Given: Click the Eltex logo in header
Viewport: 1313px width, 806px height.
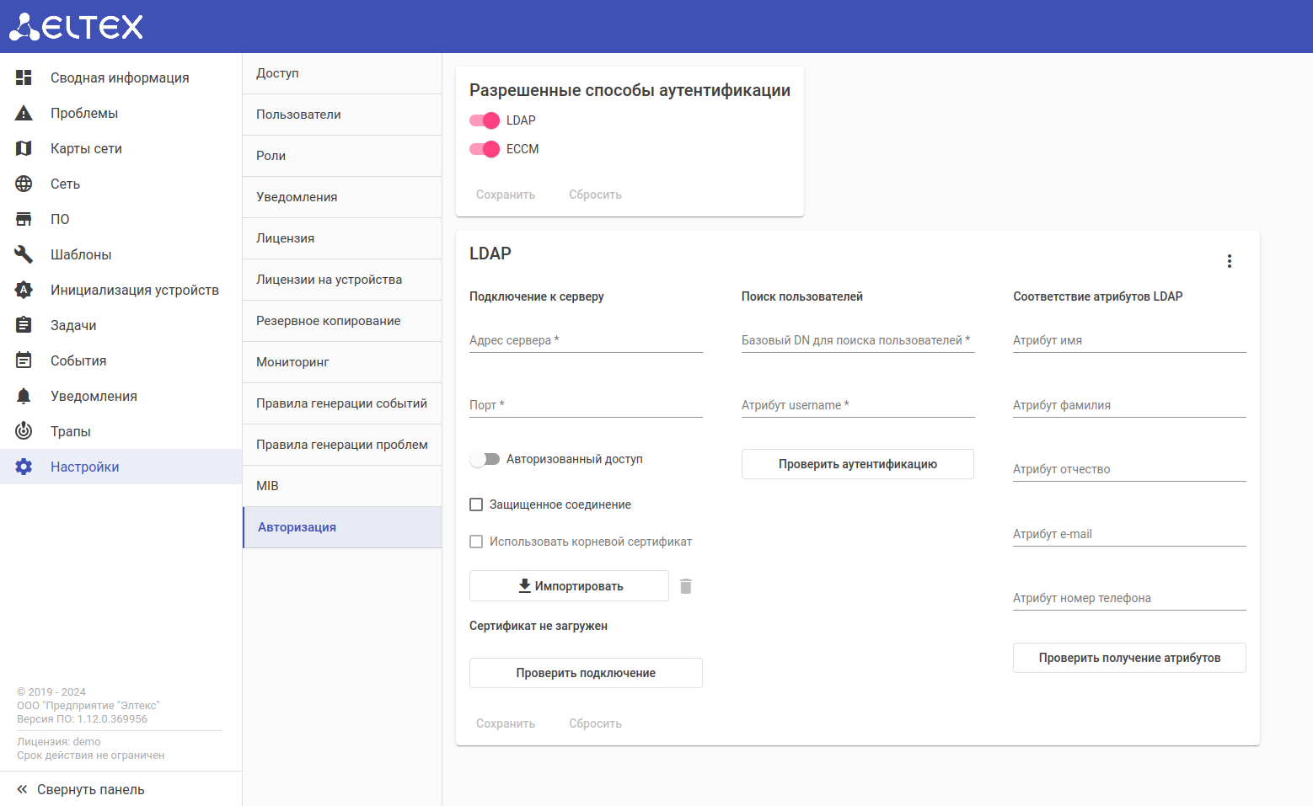Looking at the screenshot, I should click(x=76, y=26).
